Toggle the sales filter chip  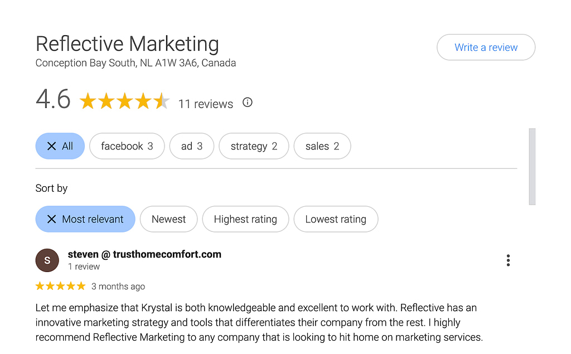tap(322, 146)
